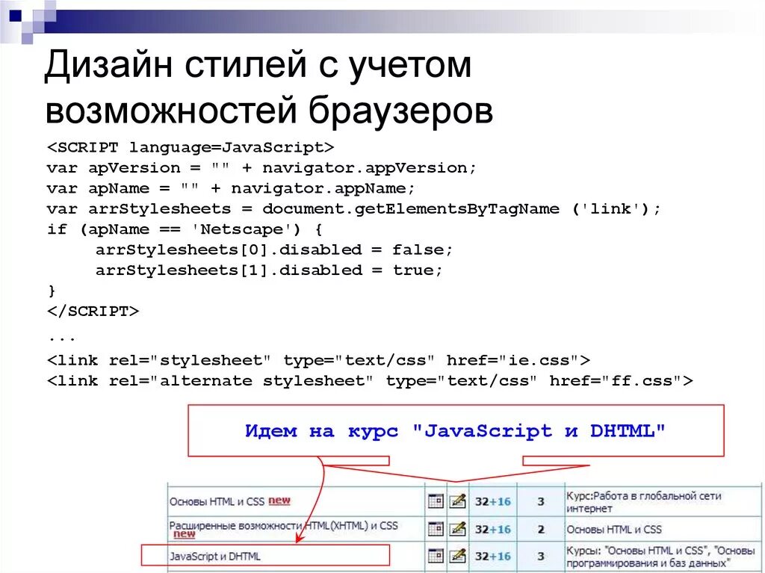Click prerequisite cell Основы HTML и CSS
The width and height of the screenshot is (765, 573).
[x=614, y=530]
